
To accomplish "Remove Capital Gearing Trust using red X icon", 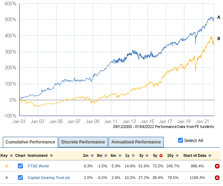I will (217, 178).
